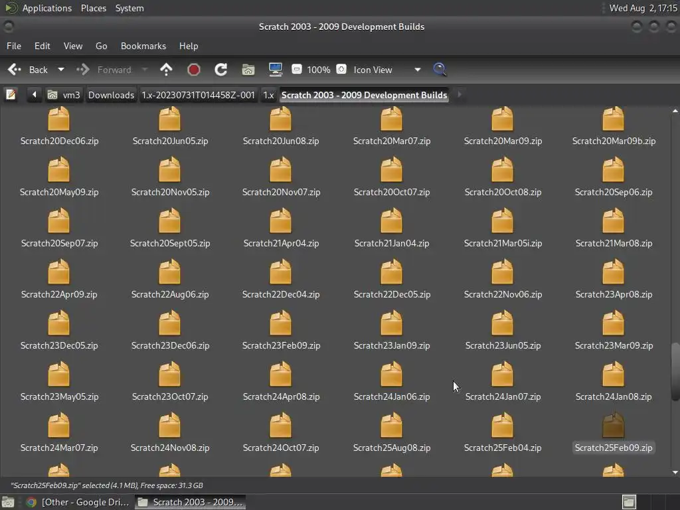
Task: Click the scrollbar up arrow
Action: (675, 112)
